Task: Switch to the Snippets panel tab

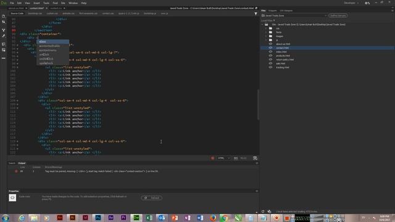Action: point(272,10)
